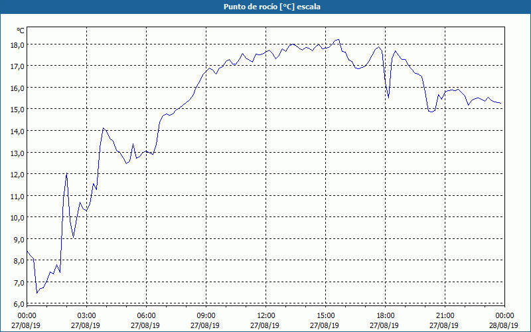Screen dimensions: 531x332
Task: Click the 18,0 value on the y-axis
Action: point(17,45)
